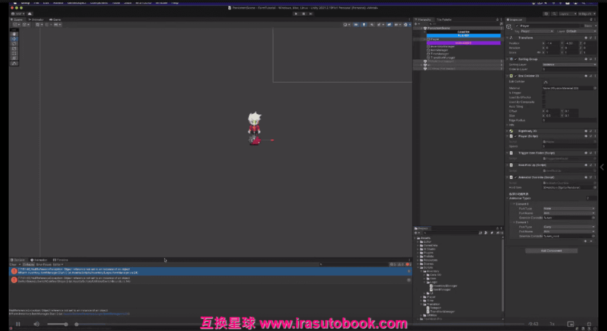Image resolution: width=607 pixels, height=331 pixels.
Task: Open the Layers dropdown in top toolbar
Action: (x=567, y=12)
